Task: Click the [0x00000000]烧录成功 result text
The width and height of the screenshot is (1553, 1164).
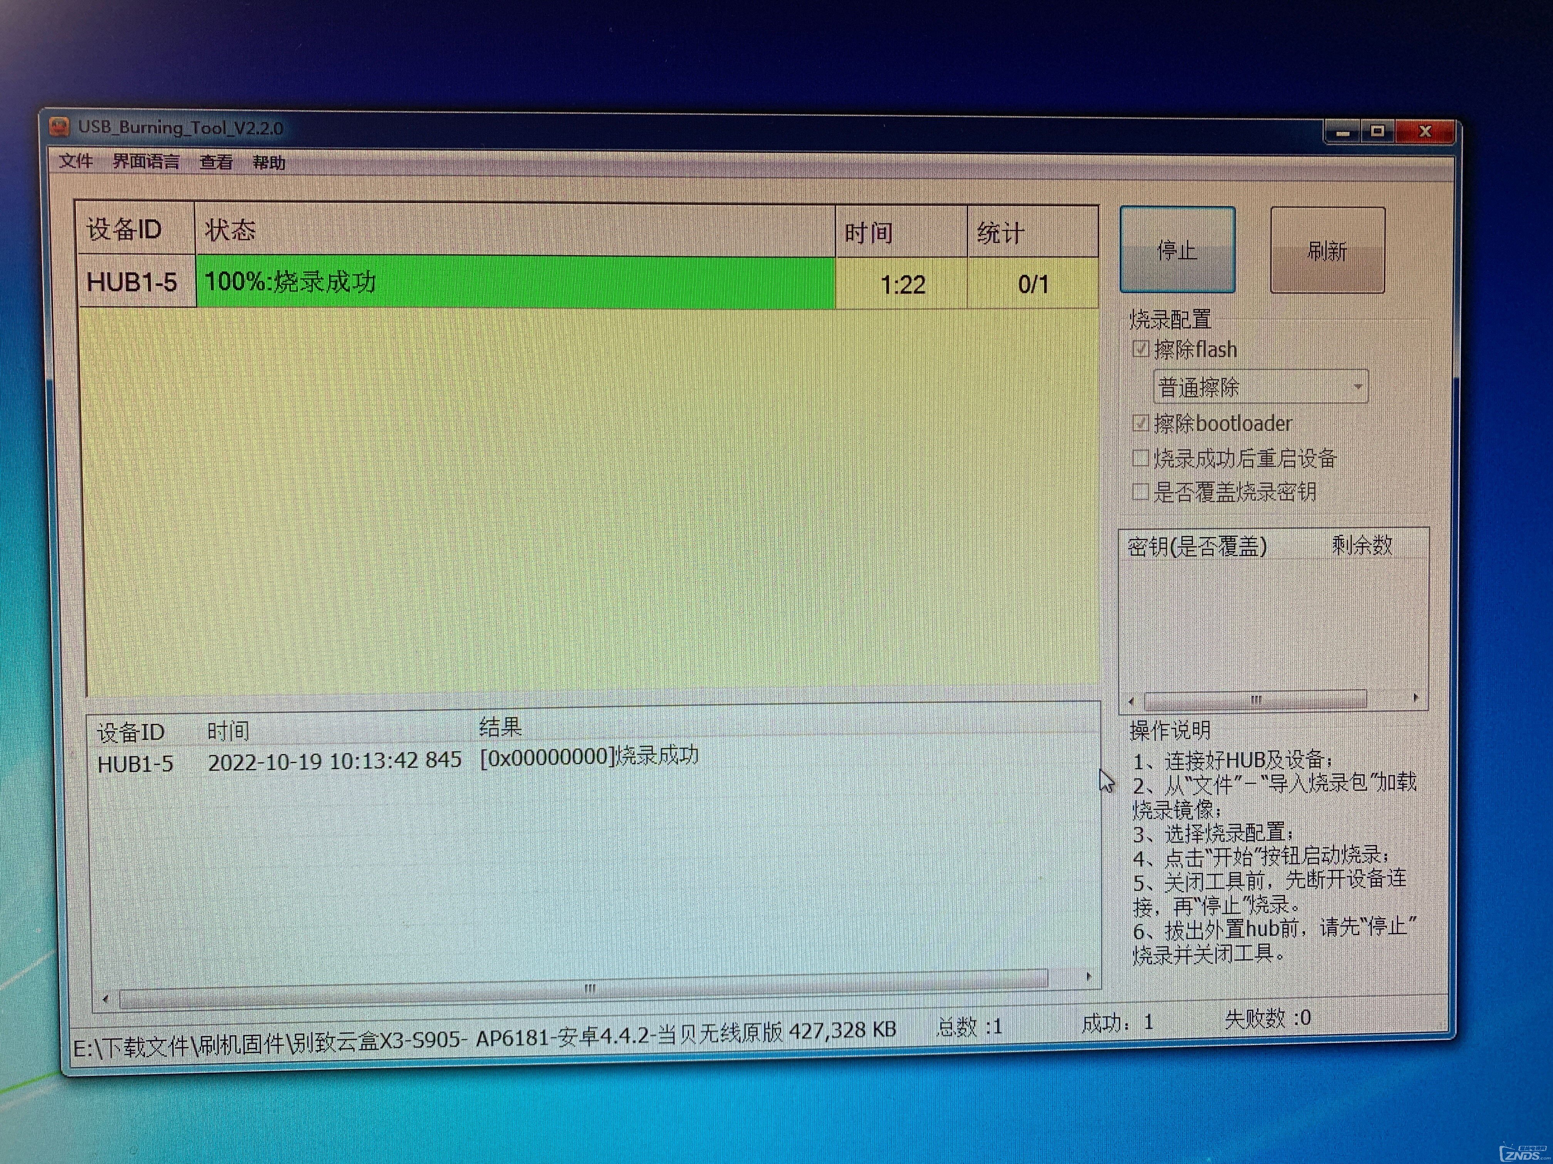Action: pos(589,756)
